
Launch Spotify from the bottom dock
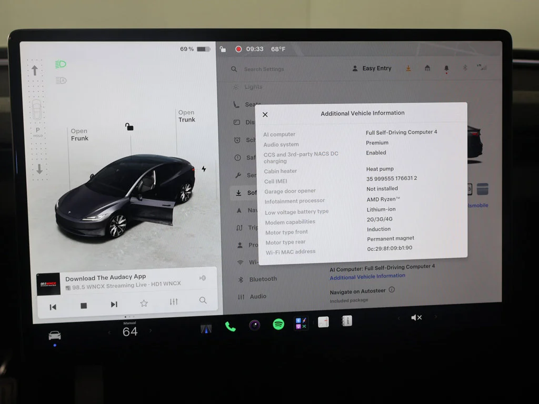pos(278,324)
